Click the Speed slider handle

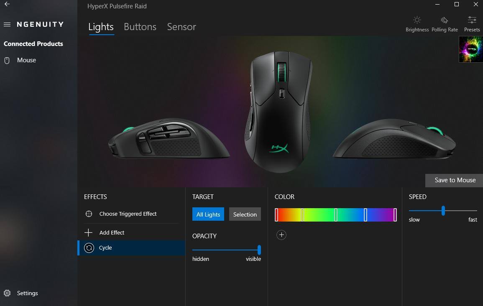443,211
